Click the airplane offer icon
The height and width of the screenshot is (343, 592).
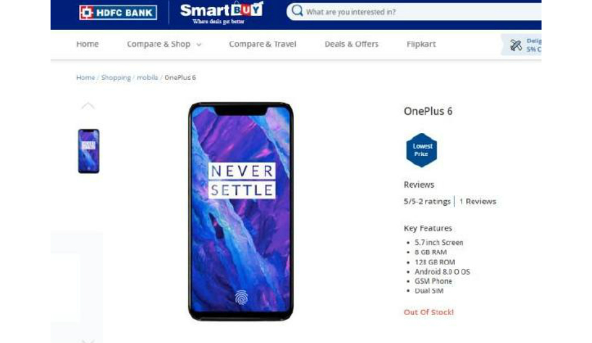pyautogui.click(x=516, y=46)
